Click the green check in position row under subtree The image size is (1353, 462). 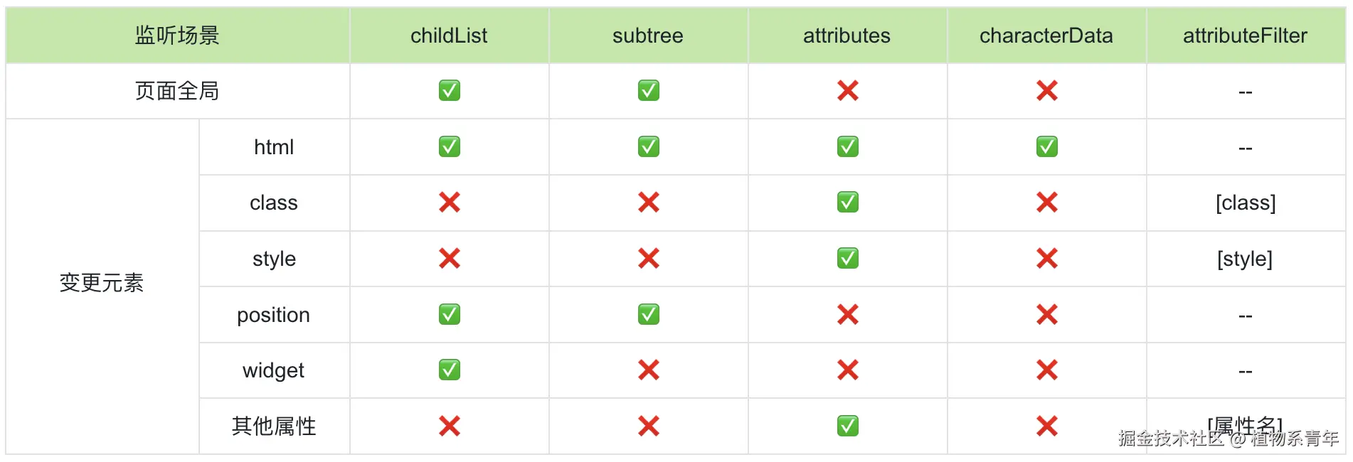coord(648,314)
